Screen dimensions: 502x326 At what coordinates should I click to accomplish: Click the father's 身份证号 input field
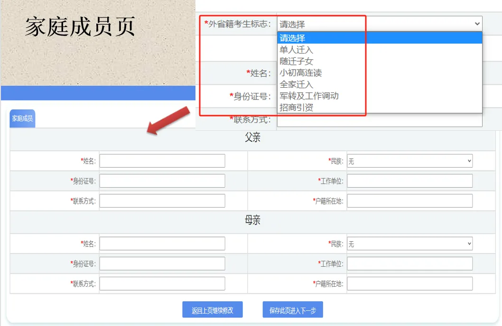pyautogui.click(x=161, y=181)
